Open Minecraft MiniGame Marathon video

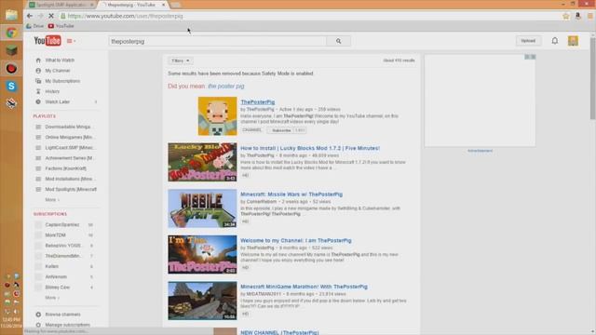[304, 287]
